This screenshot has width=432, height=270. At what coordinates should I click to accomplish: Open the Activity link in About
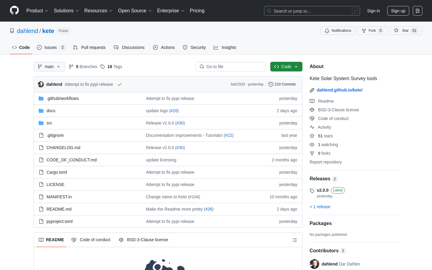click(x=324, y=127)
